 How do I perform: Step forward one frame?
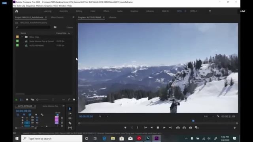(164, 128)
